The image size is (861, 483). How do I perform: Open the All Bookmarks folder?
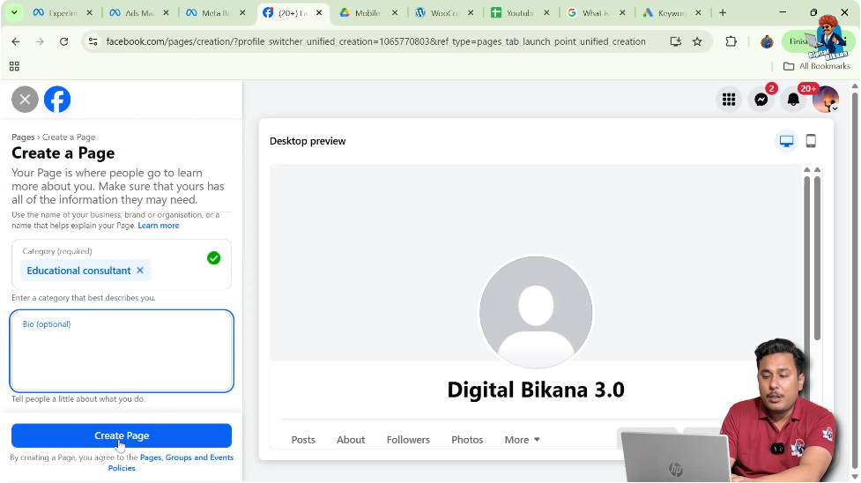click(x=817, y=66)
